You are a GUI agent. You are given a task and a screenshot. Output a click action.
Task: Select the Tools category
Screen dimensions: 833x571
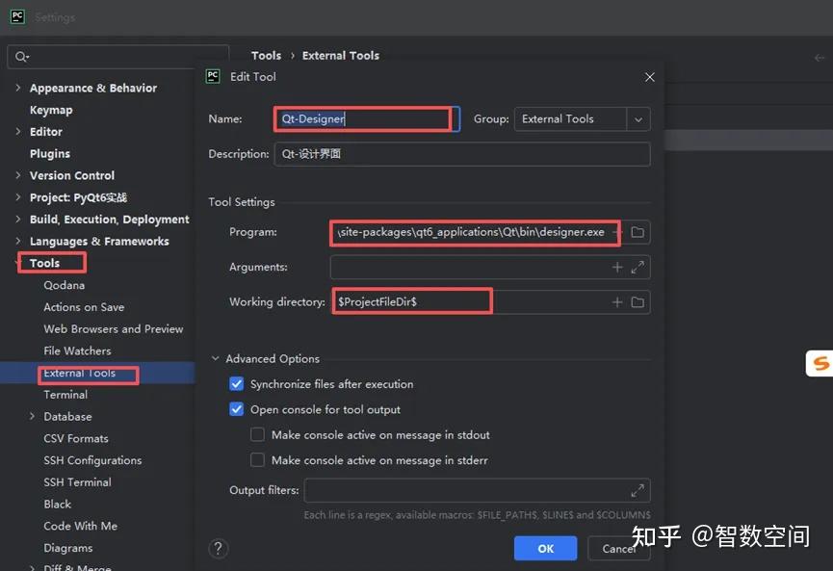(44, 263)
